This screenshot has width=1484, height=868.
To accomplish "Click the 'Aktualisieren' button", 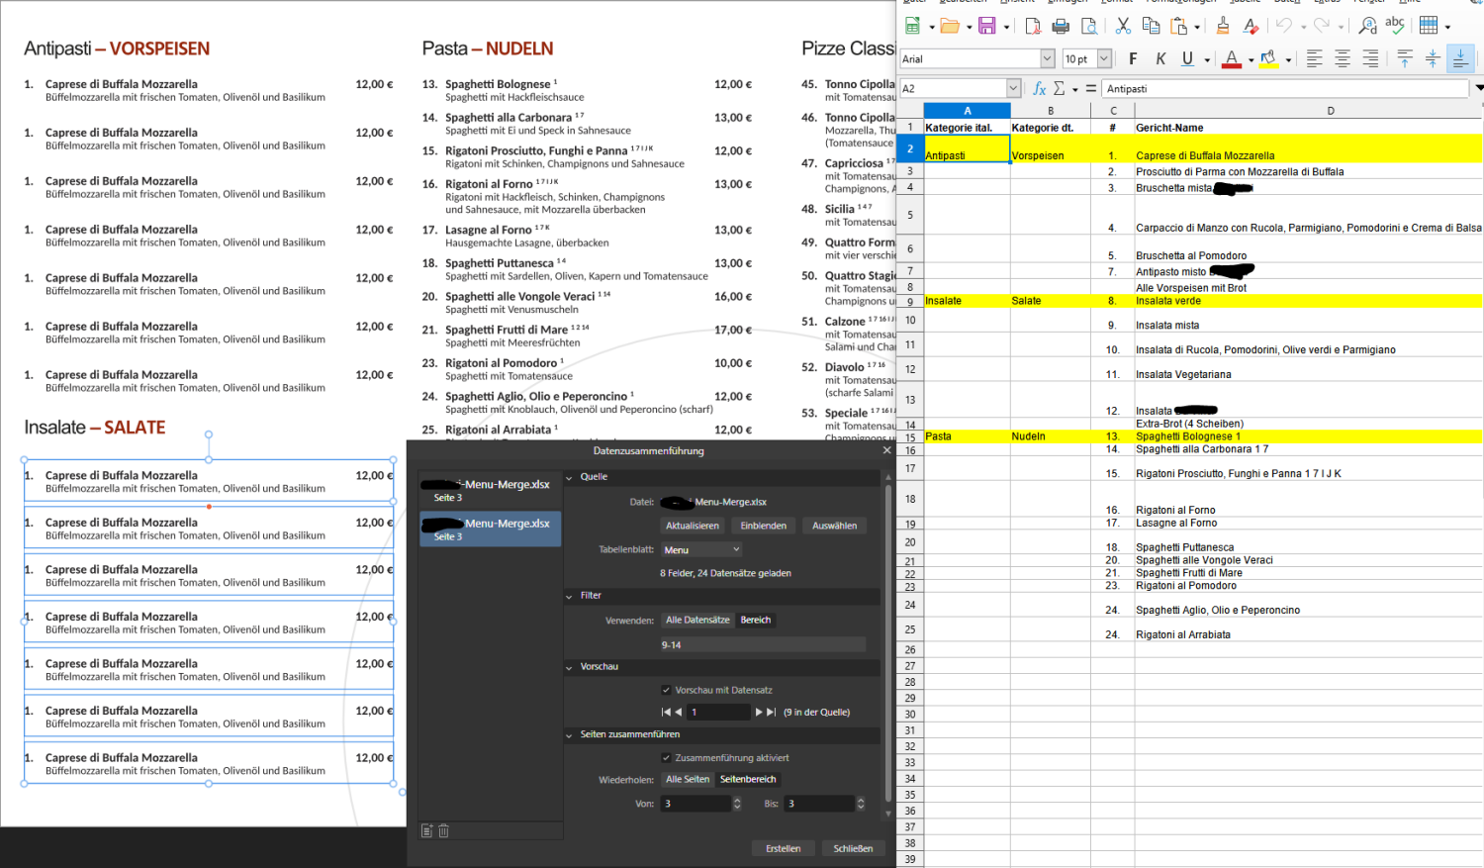I will coord(693,526).
